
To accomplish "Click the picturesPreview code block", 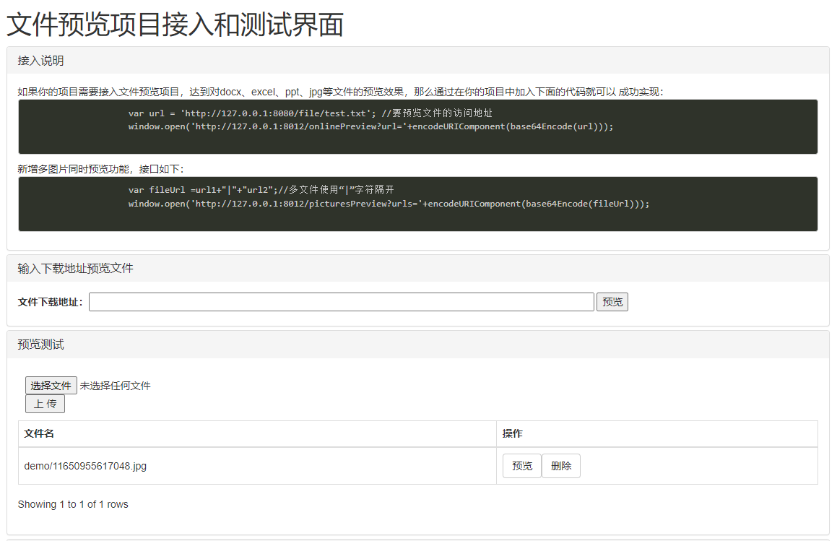I will (418, 204).
